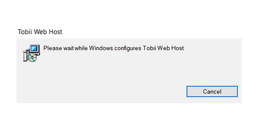Click the word 'while' in the status text

point(81,48)
